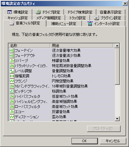The width and height of the screenshot is (129, 147).
Task: Click the 低音域カット効果 description
Action: [x=65, y=96]
